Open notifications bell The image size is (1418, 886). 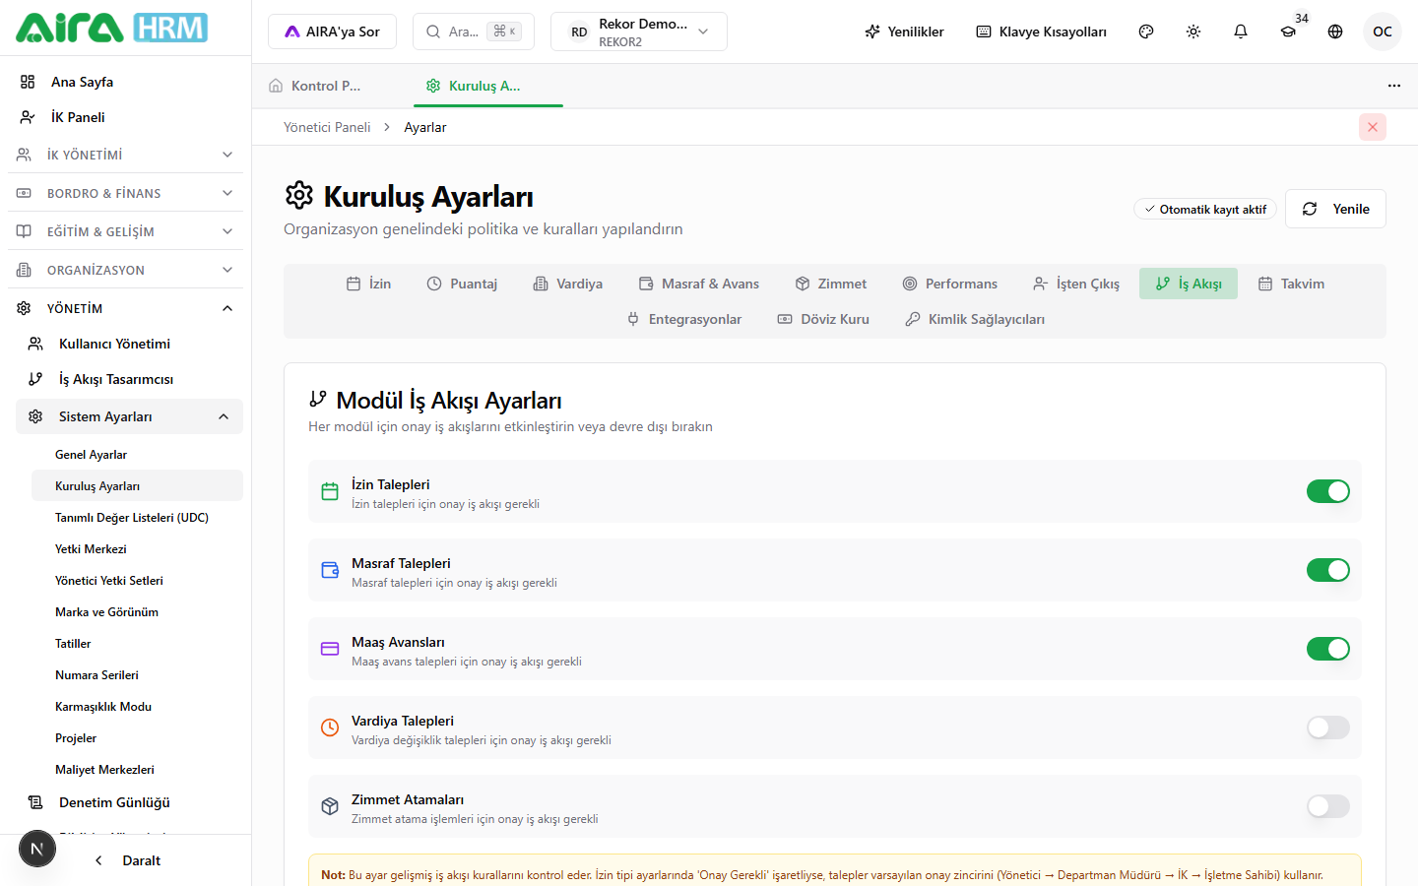1241,32
